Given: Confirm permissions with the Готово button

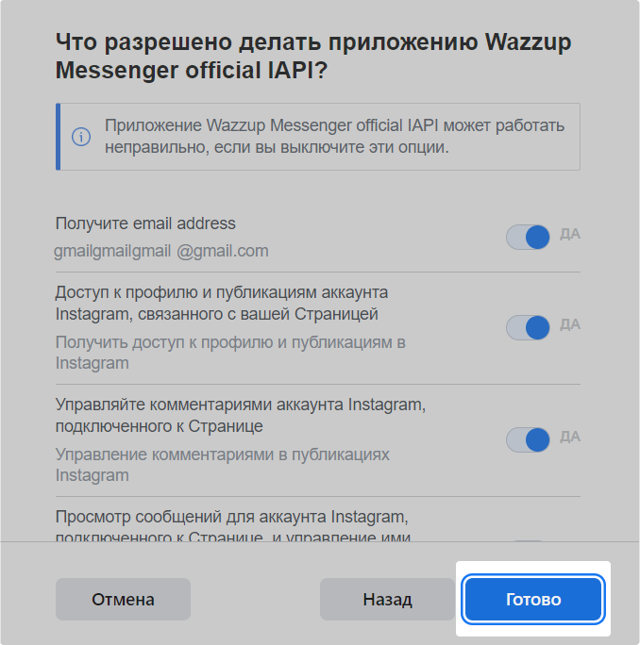Looking at the screenshot, I should (x=533, y=599).
